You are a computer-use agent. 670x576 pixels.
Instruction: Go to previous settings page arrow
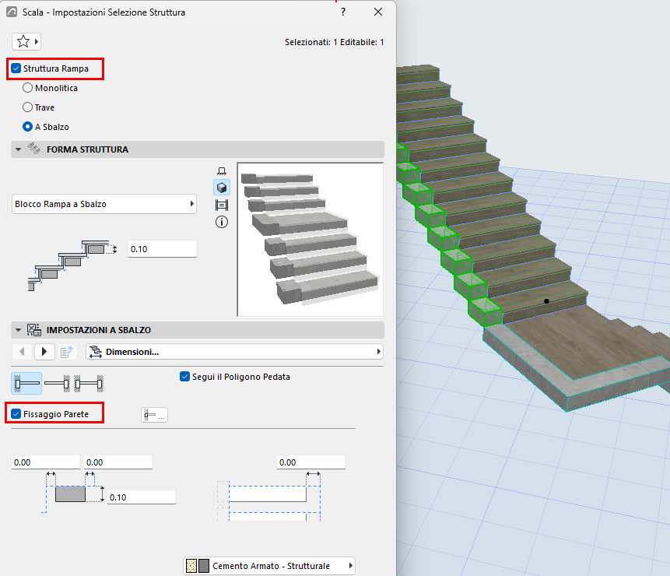click(23, 352)
